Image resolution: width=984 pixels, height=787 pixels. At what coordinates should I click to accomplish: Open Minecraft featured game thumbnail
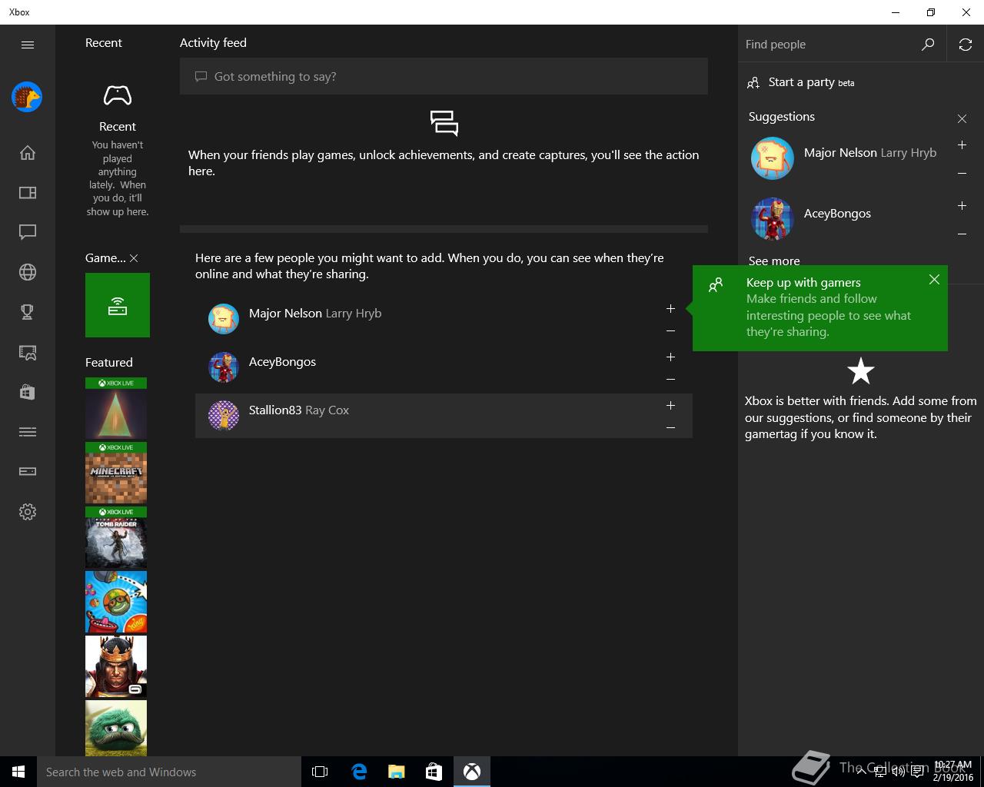click(116, 473)
